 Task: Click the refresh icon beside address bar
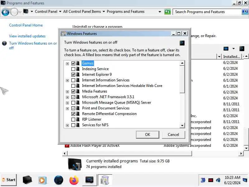pos(167,12)
